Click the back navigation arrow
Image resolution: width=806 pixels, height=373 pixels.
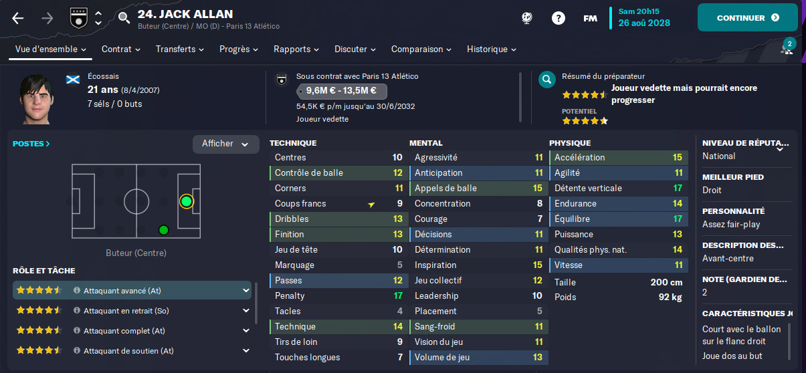(18, 18)
